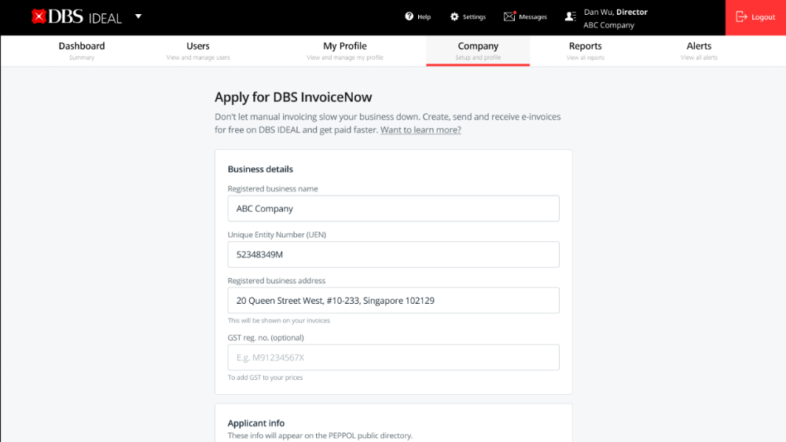Focus the Registered business name field
The width and height of the screenshot is (786, 442).
pos(394,208)
